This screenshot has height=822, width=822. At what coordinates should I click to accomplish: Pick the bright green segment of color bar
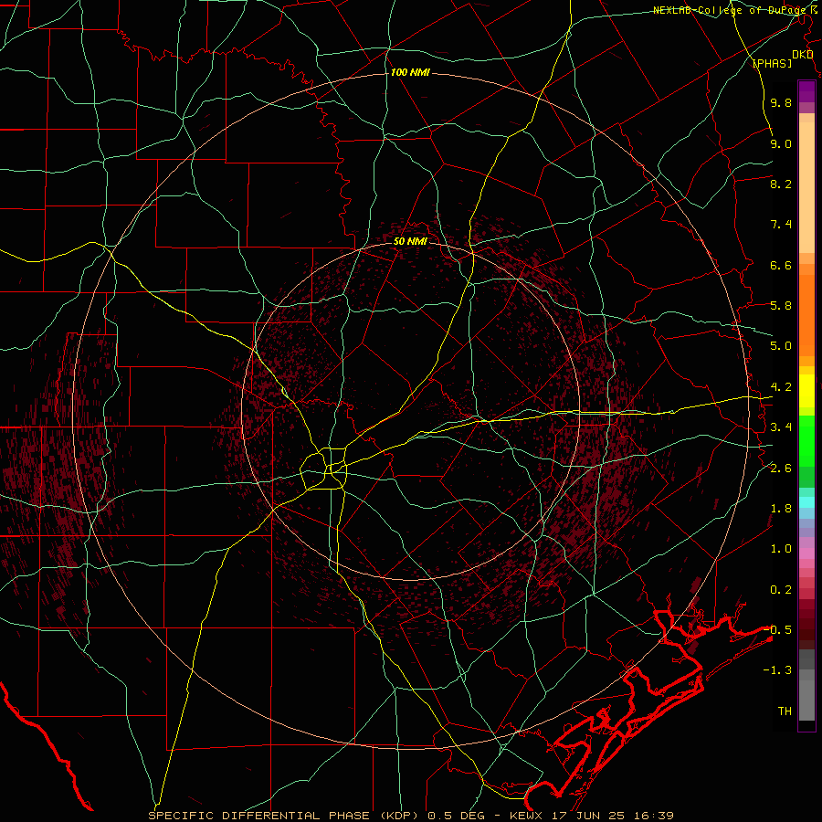(806, 440)
